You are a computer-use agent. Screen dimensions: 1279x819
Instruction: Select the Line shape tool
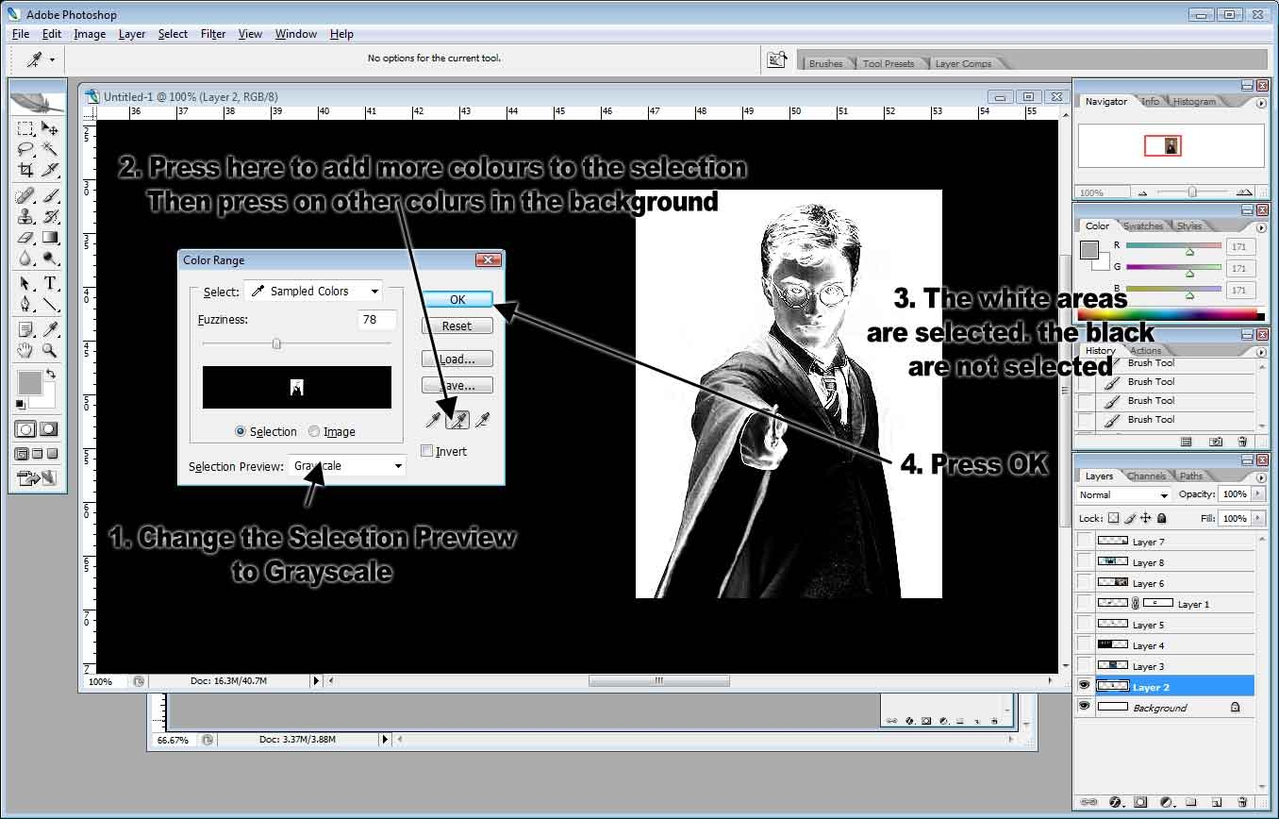coord(50,304)
